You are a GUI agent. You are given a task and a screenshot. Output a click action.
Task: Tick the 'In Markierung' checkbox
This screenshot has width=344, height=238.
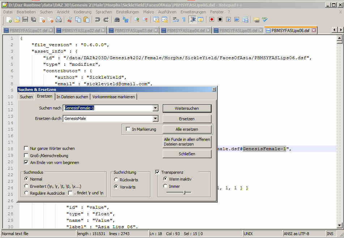(128, 129)
